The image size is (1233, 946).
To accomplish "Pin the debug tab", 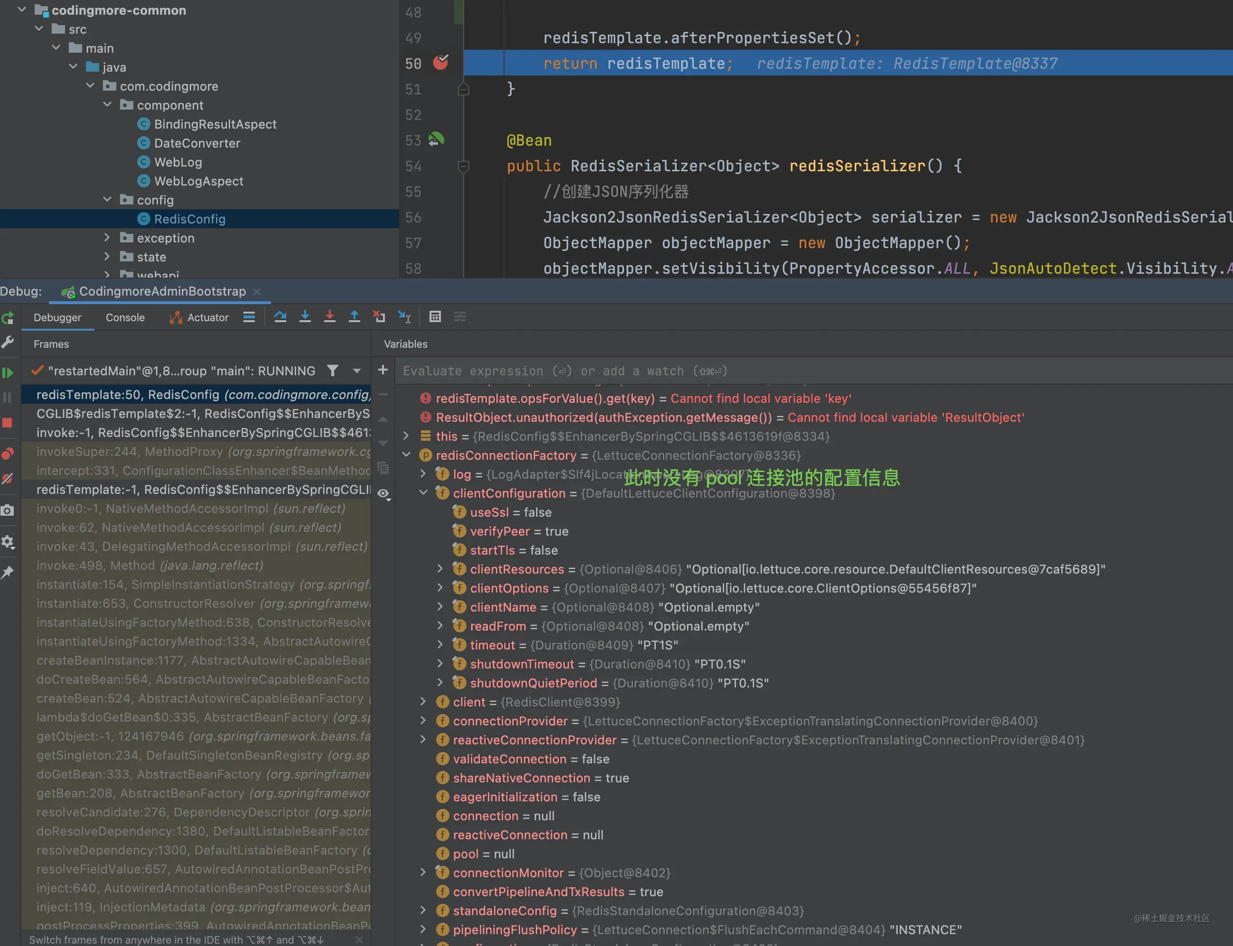I will (x=8, y=573).
